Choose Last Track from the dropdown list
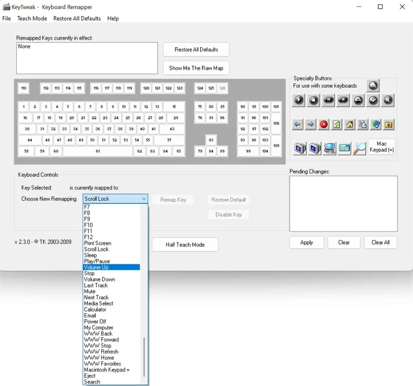The height and width of the screenshot is (386, 413). (x=111, y=285)
